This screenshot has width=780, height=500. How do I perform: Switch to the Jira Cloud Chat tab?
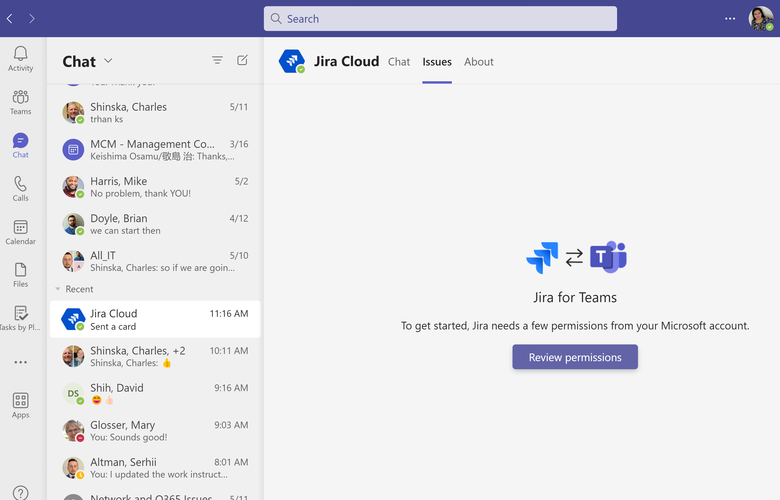(x=399, y=61)
